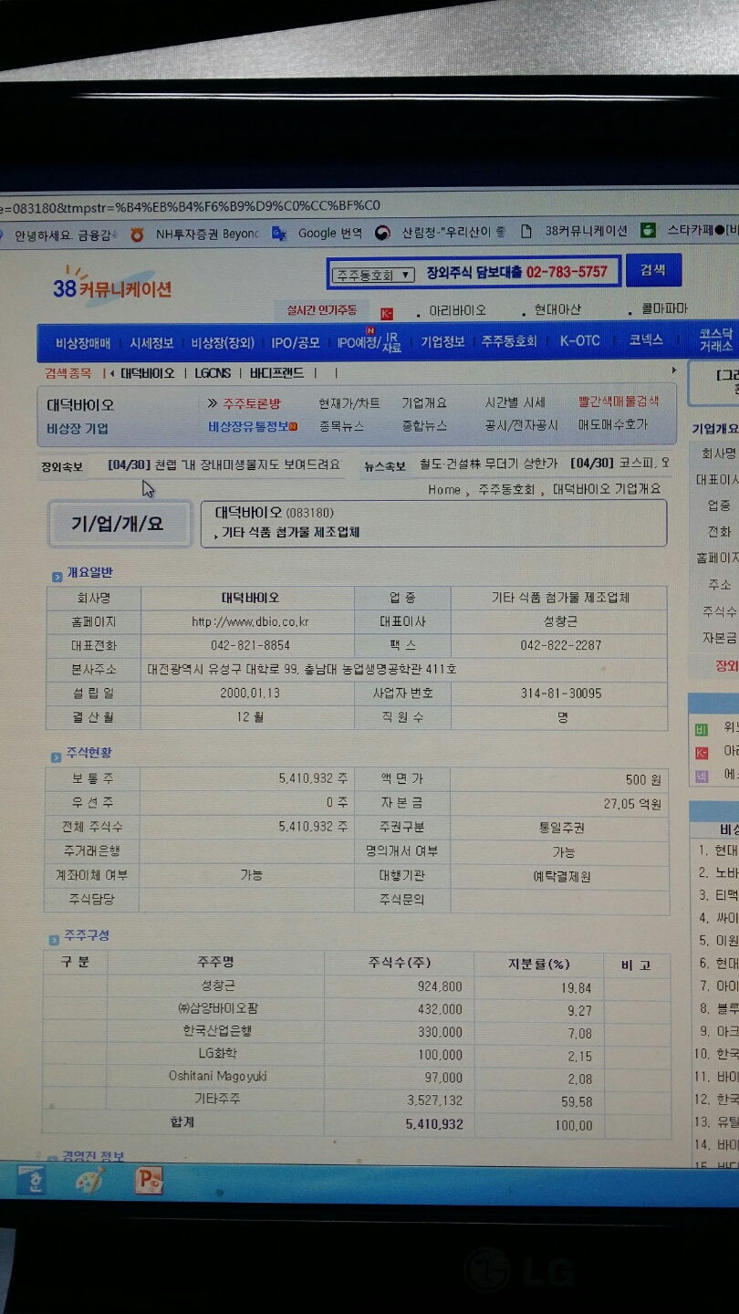Open the http://www.dbio.co.kr homepage link
The width and height of the screenshot is (739, 1314).
tap(249, 621)
